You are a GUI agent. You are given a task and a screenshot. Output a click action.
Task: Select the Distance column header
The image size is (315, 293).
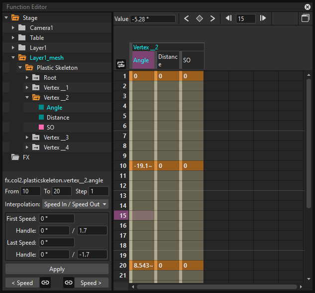(168, 60)
